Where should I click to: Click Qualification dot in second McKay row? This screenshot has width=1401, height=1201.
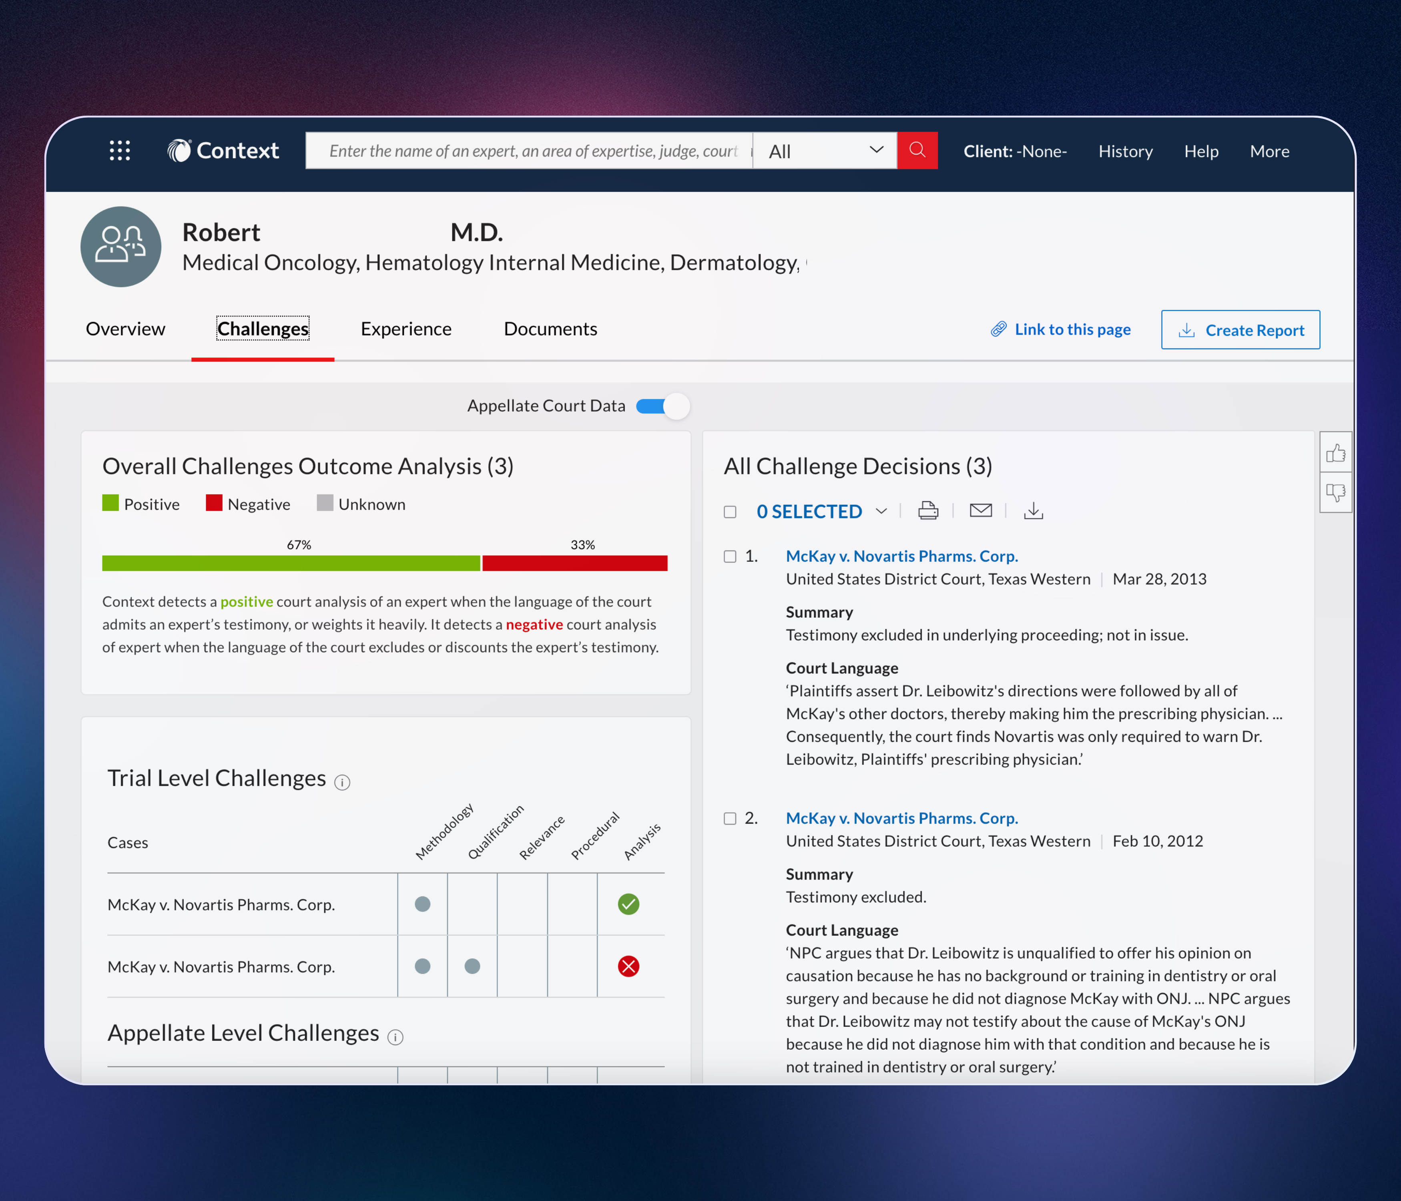coord(473,966)
